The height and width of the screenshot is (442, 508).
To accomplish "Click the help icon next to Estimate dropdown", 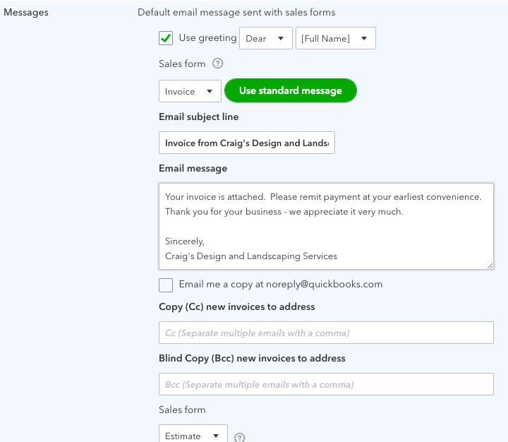I will (239, 437).
